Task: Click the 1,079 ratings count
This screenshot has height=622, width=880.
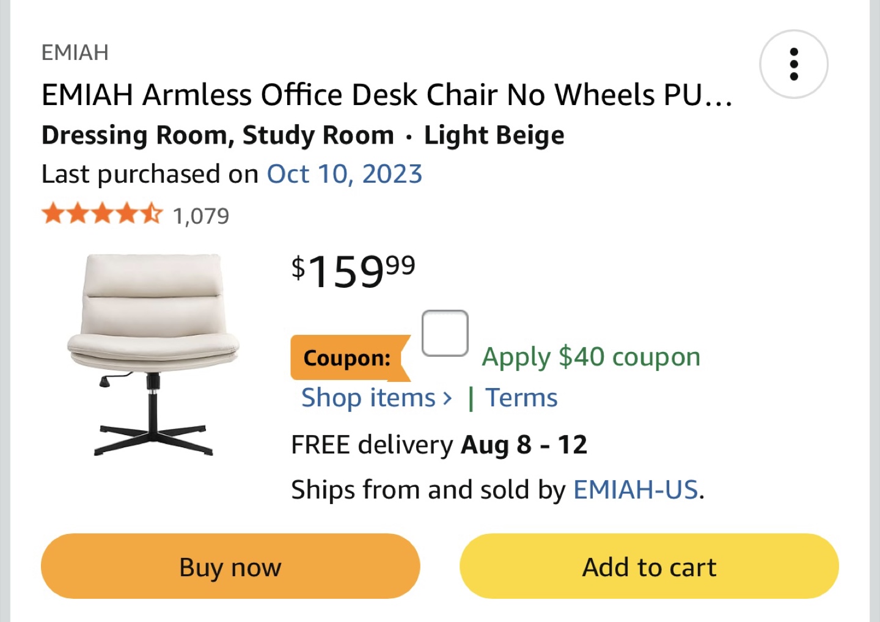Action: [x=201, y=216]
